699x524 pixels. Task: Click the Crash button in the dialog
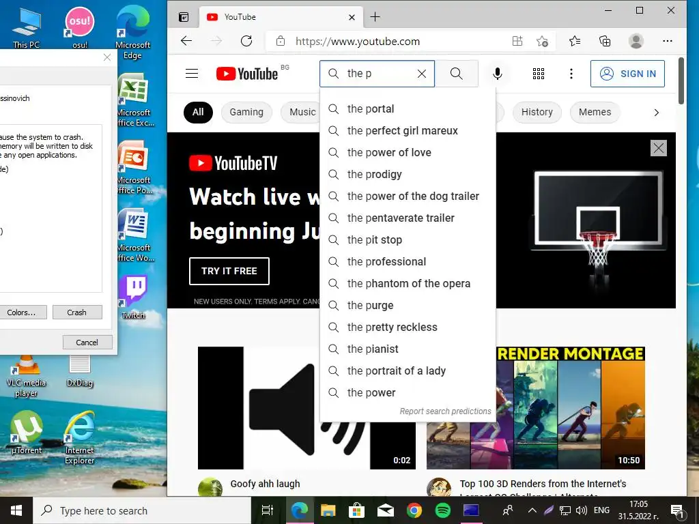coord(77,312)
